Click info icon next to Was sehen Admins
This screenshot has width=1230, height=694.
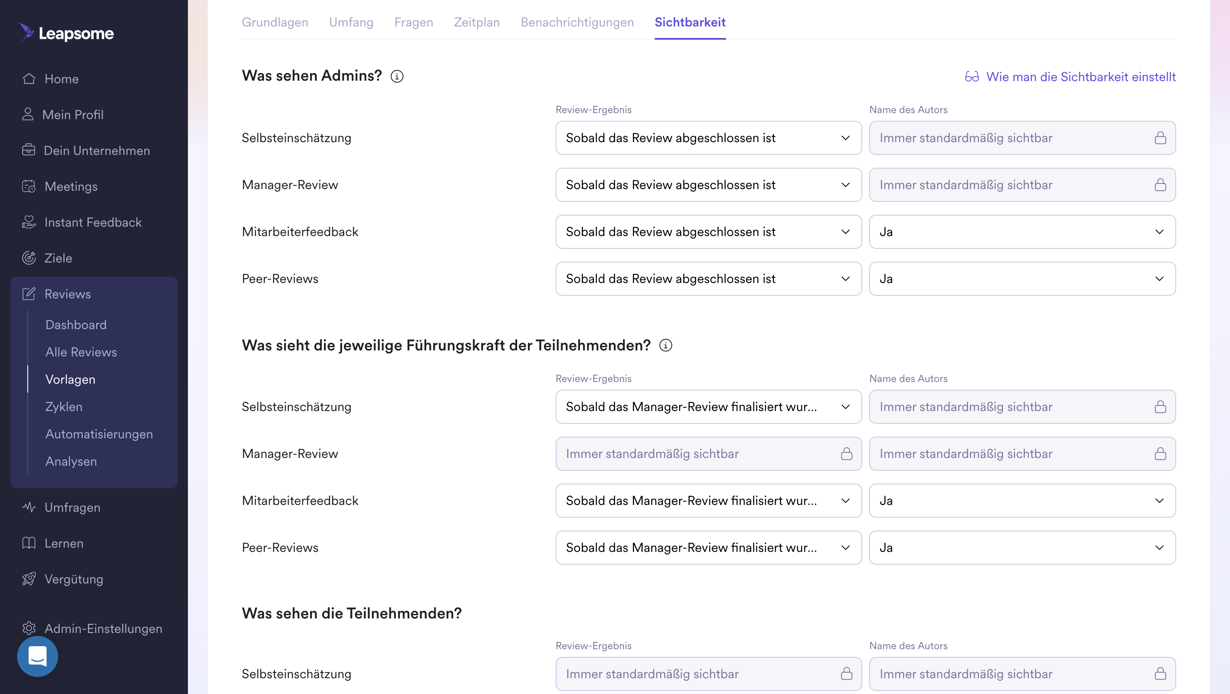(397, 76)
